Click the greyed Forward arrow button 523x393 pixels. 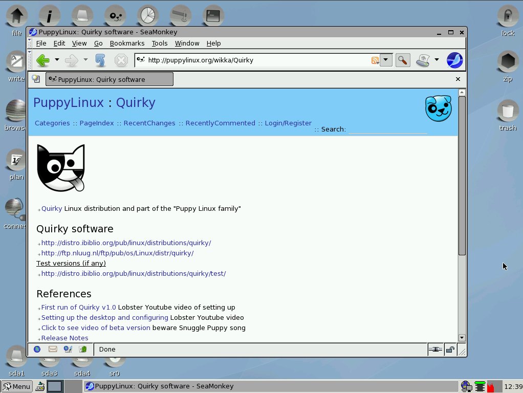(x=72, y=60)
